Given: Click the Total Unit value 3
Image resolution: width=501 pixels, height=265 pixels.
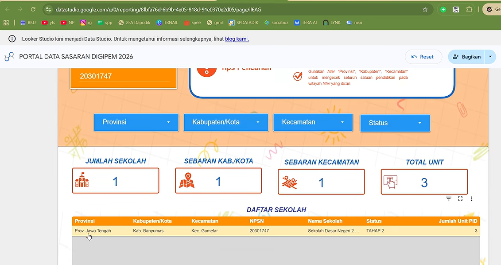Looking at the screenshot, I should point(424,183).
